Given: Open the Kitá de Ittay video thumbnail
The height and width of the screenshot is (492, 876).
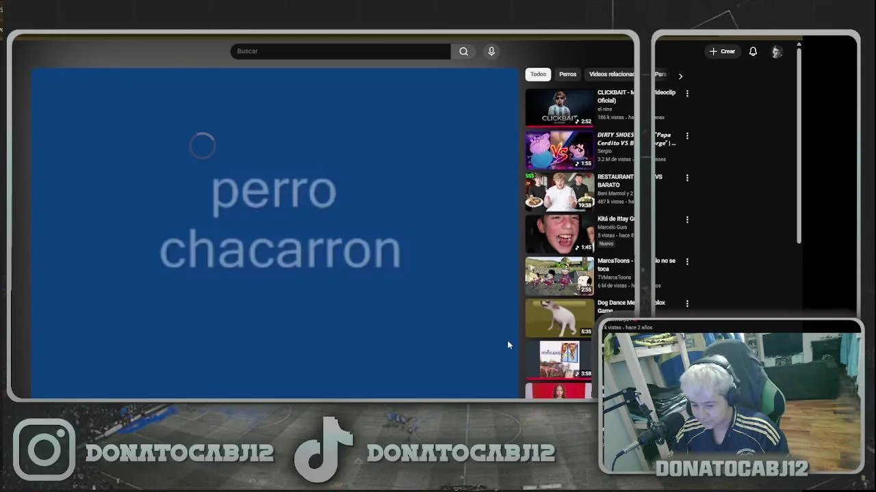Looking at the screenshot, I should pyautogui.click(x=559, y=234).
